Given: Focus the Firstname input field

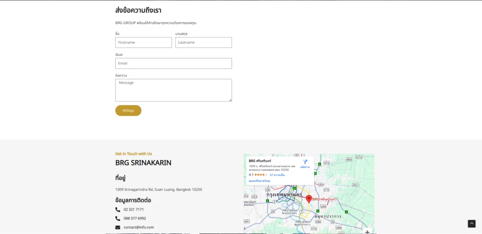Looking at the screenshot, I should 144,43.
